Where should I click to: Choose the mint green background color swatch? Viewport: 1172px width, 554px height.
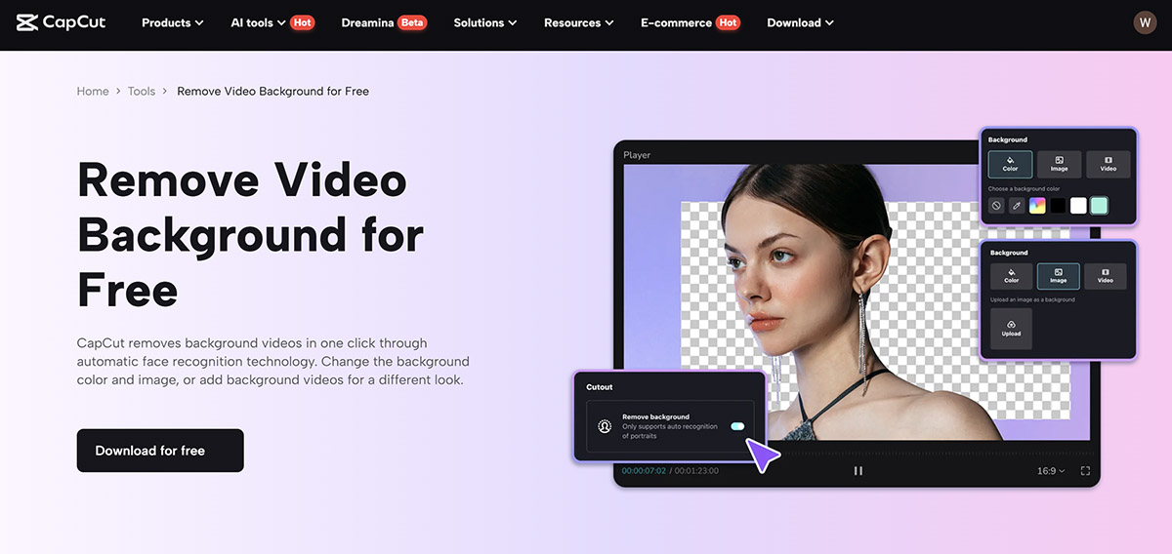1099,206
